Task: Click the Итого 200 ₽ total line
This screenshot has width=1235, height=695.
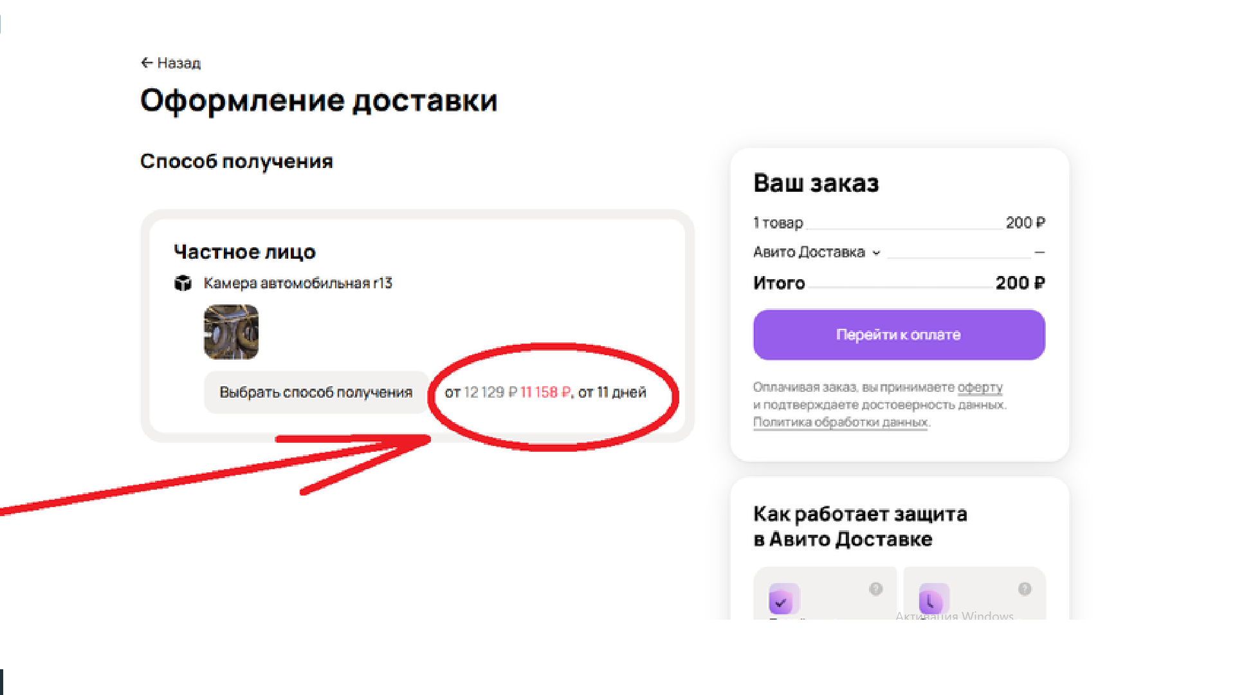Action: 899,283
